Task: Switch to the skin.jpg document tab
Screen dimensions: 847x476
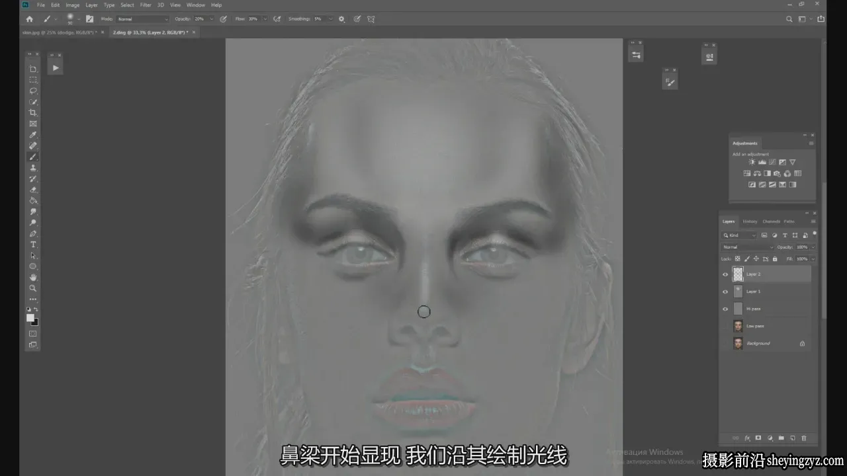Action: pyautogui.click(x=60, y=32)
